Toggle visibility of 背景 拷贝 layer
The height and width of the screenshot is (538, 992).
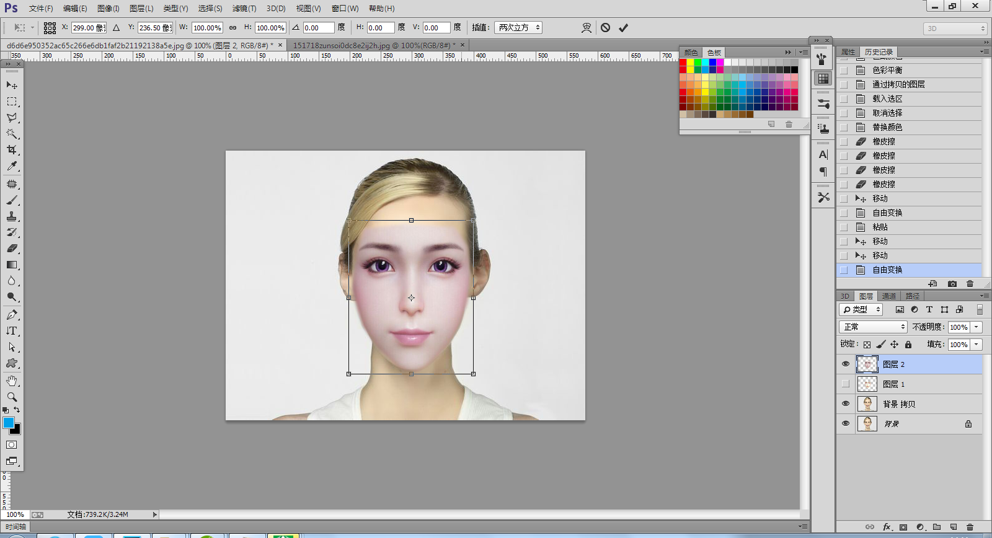coord(845,404)
